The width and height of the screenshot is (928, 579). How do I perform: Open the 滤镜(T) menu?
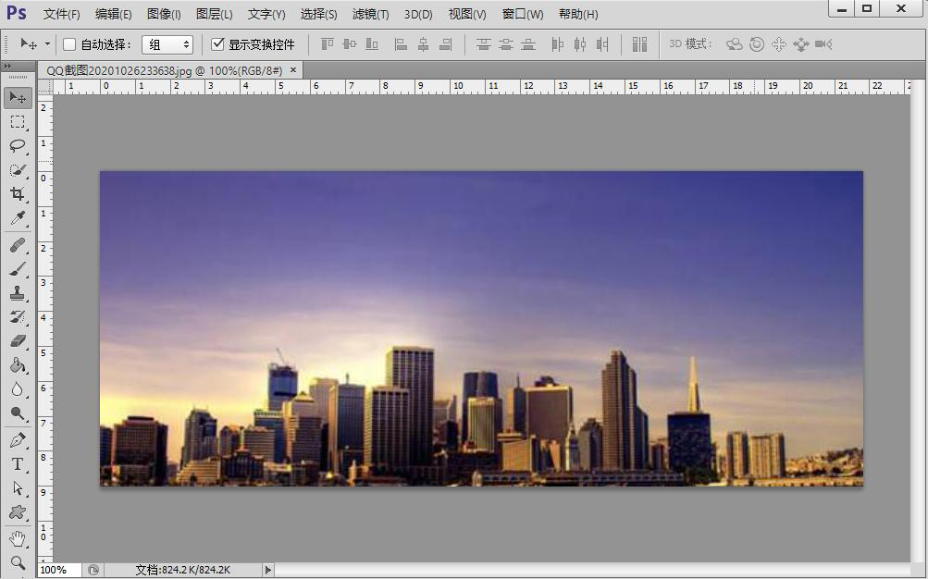coord(370,15)
